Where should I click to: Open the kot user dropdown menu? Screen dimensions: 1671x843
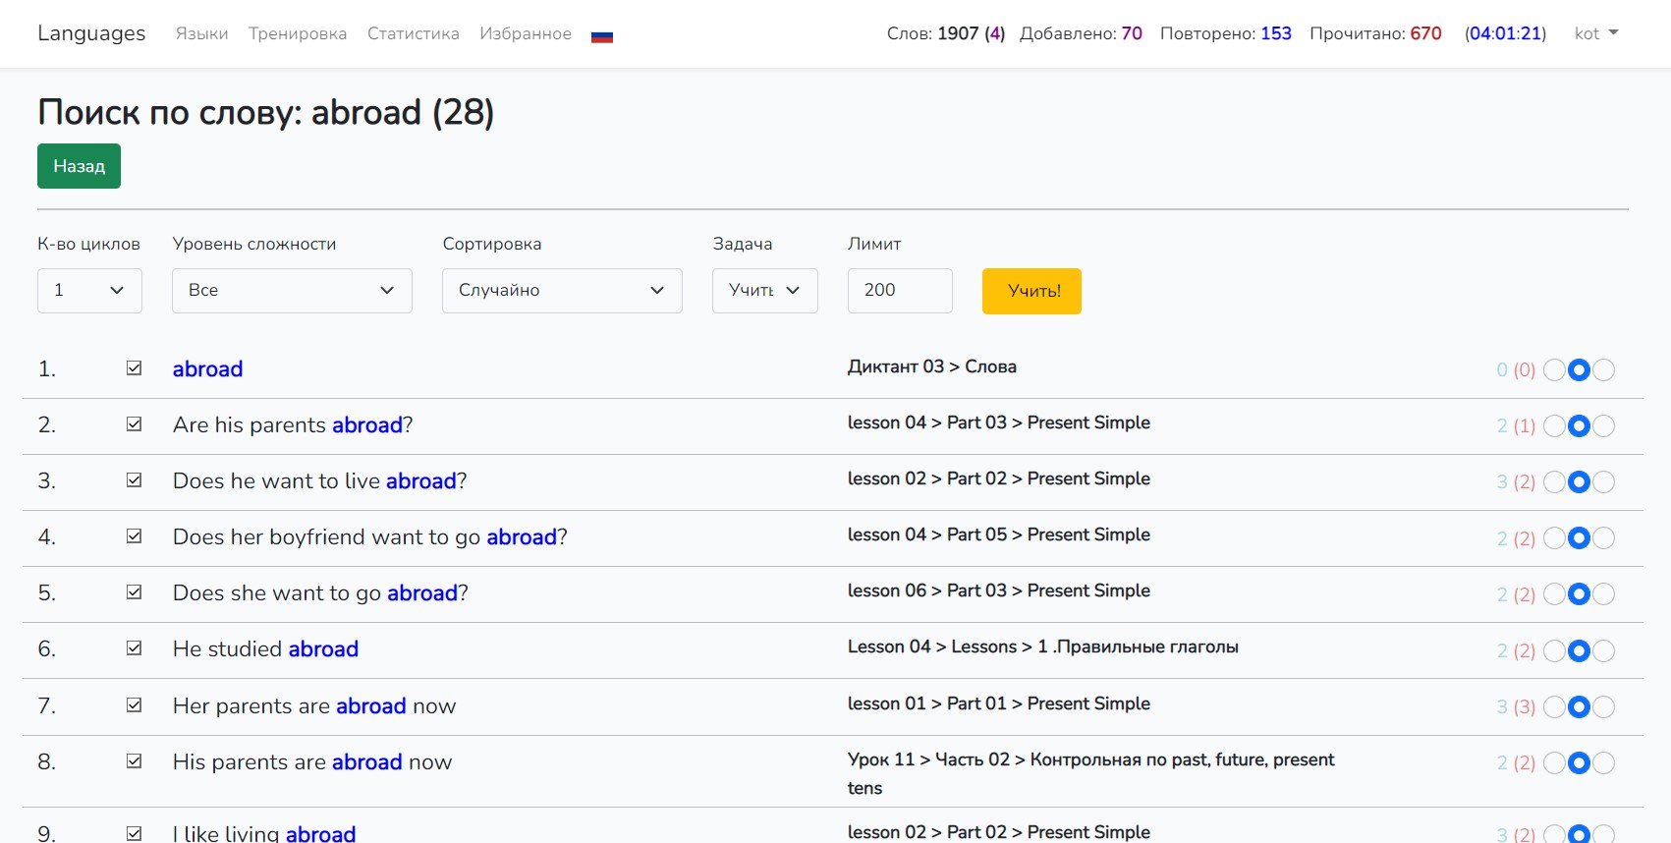1595,33
